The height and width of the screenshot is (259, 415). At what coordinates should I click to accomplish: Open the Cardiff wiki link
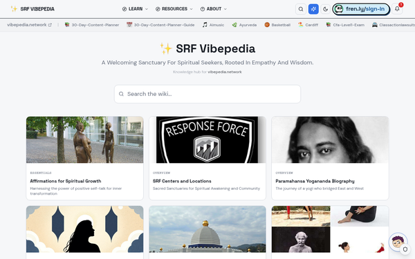308,25
